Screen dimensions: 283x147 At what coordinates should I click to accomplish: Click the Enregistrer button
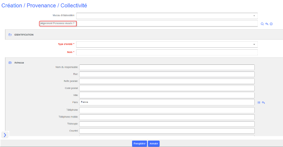tap(139, 144)
